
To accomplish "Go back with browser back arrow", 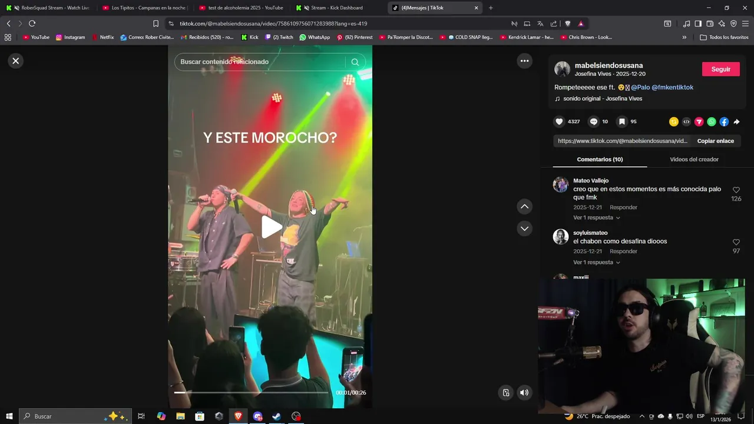I will coord(8,24).
